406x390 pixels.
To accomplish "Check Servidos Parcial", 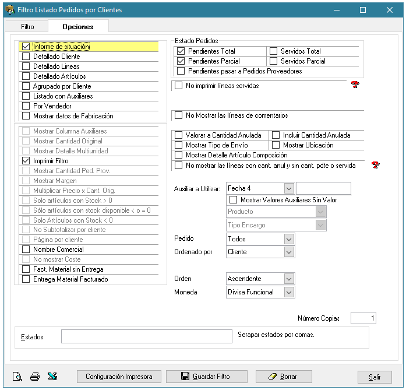I will coord(273,61).
